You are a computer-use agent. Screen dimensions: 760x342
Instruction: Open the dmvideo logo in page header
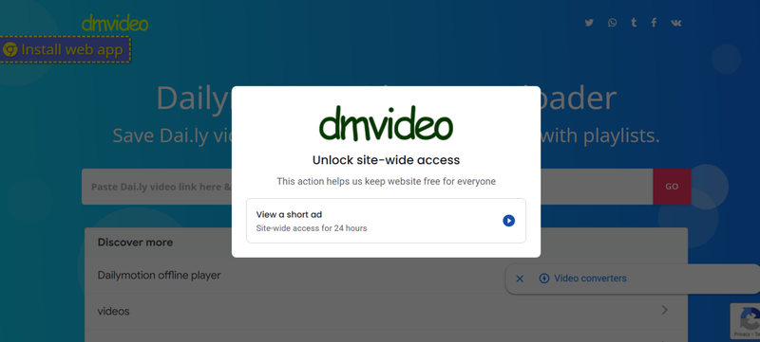(115, 23)
